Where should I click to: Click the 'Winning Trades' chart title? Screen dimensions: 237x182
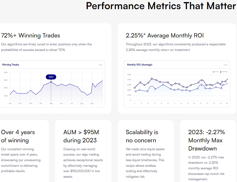tap(10, 65)
